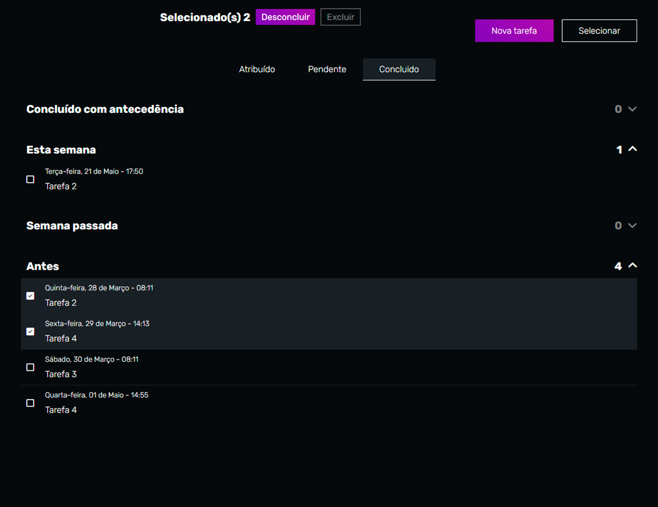This screenshot has width=658, height=507.
Task: Collapse the 'Esta semana' section chevron
Action: (x=632, y=149)
